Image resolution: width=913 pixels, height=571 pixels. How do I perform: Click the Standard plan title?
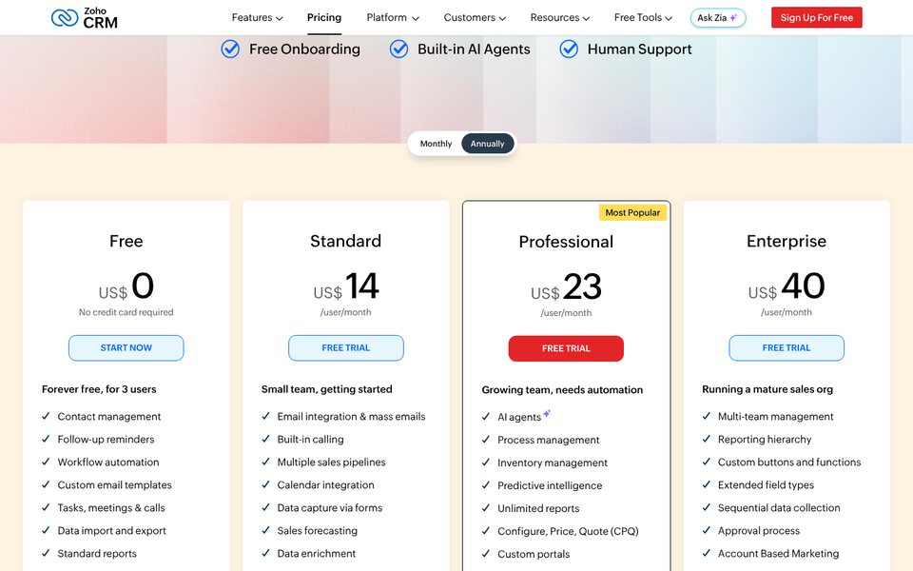click(346, 241)
